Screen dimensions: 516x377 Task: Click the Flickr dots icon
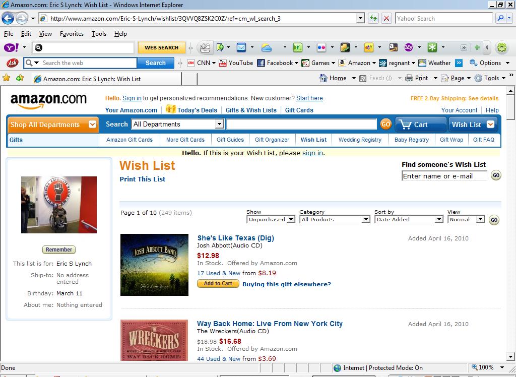click(321, 48)
